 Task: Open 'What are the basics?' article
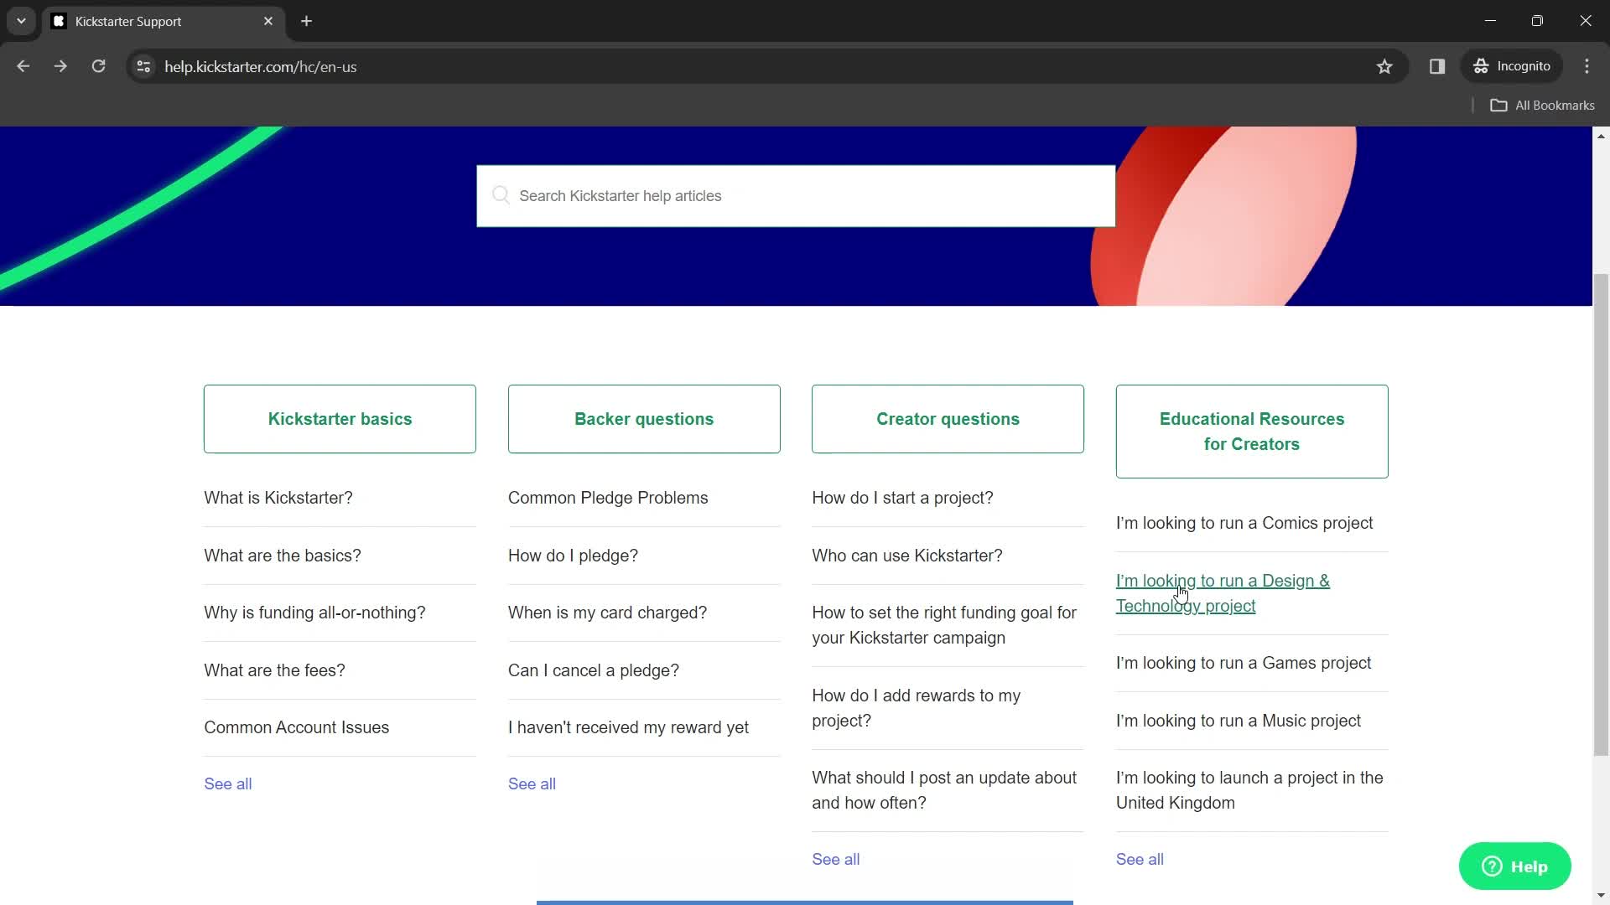(283, 556)
